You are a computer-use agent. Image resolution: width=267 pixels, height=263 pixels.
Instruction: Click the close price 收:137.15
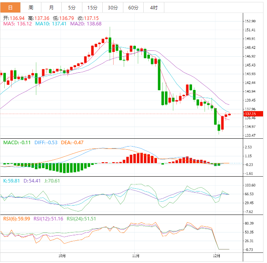click(88, 18)
